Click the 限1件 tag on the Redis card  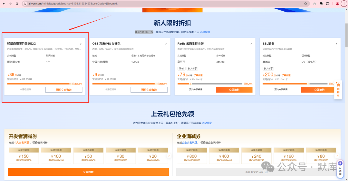181,69
